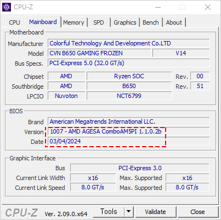Open the Memory tab
This screenshot has width=221, height=220.
tap(73, 22)
